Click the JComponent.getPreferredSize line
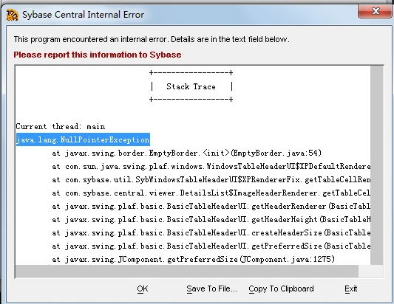Screen dimensions: 394x304 point(194,259)
